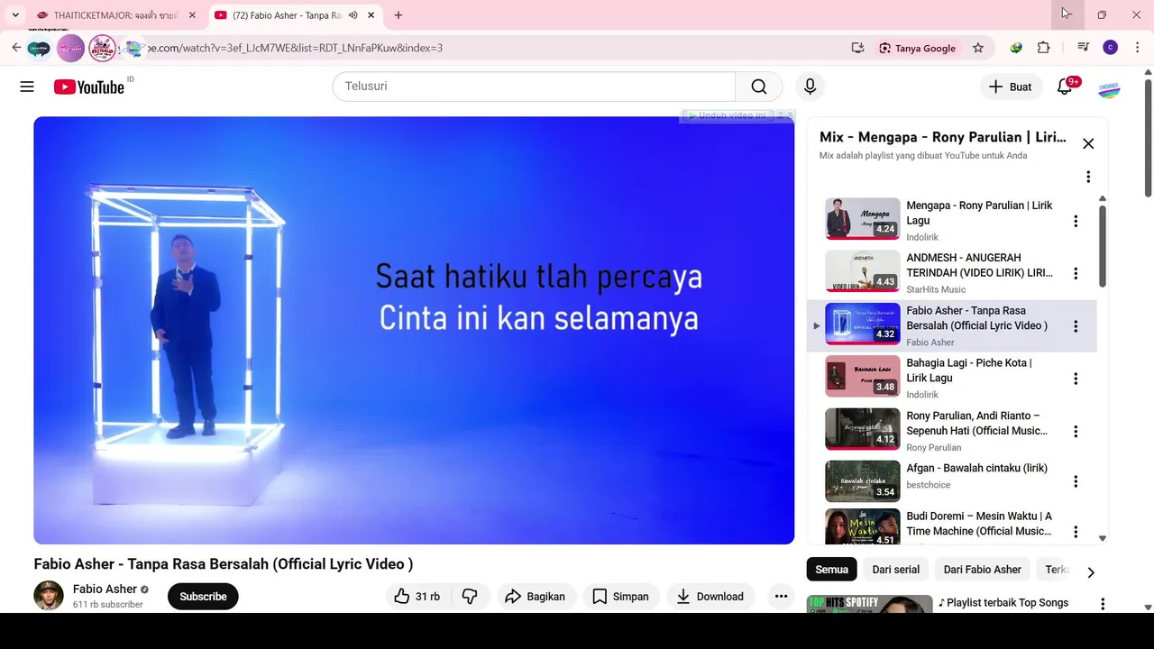Open the Budi Doremi Mesin Waktu title
1154x649 pixels.
(x=979, y=524)
